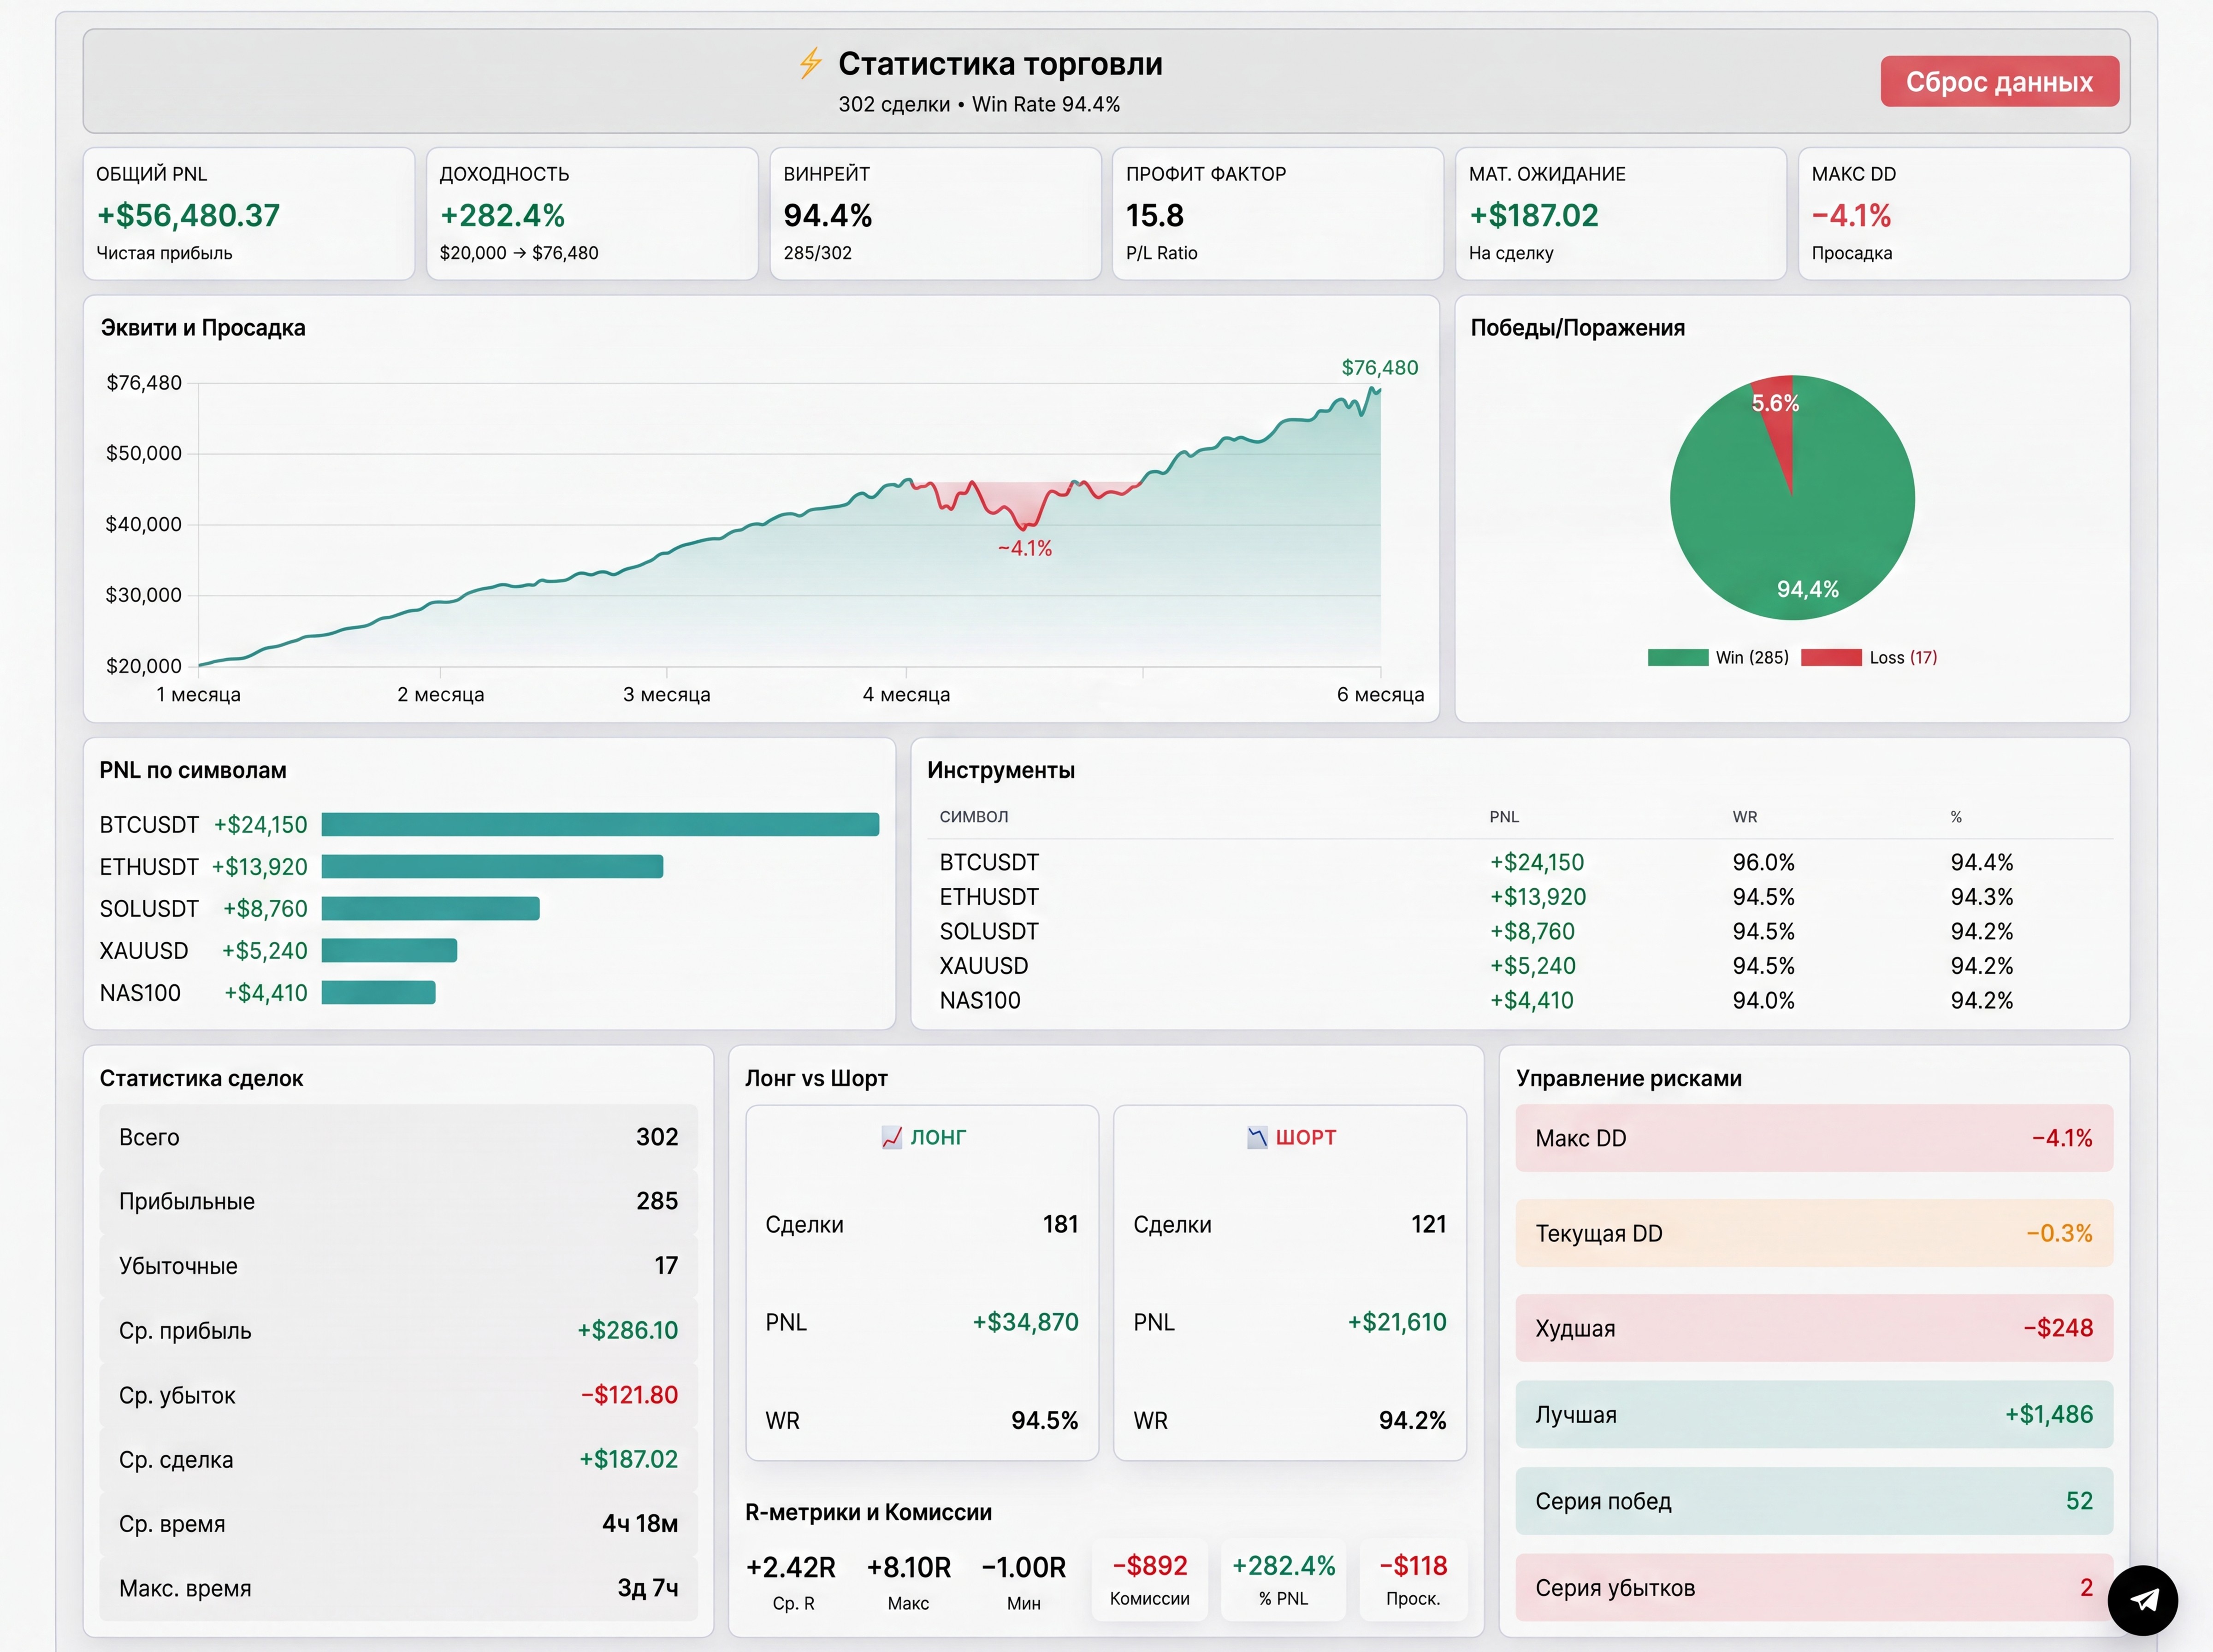This screenshot has height=1652, width=2213.
Task: Click BTCUSDT symbol in the Инструменты table
Action: [x=989, y=862]
